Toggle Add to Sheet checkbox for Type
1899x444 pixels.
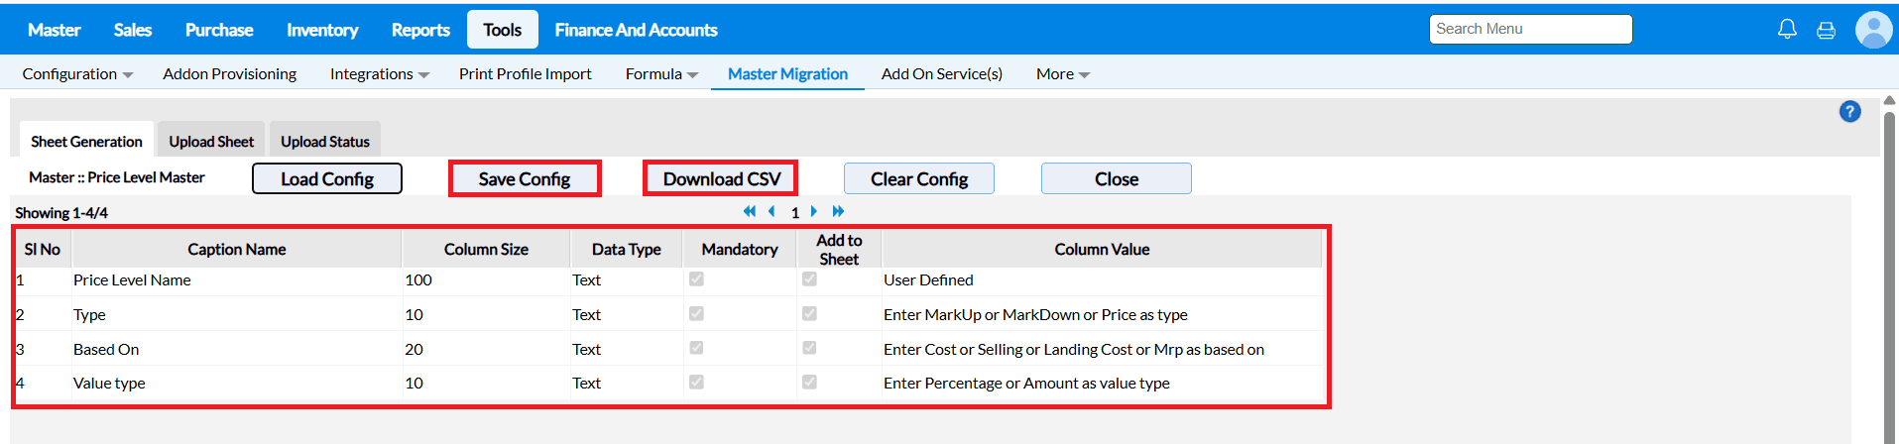pos(809,314)
